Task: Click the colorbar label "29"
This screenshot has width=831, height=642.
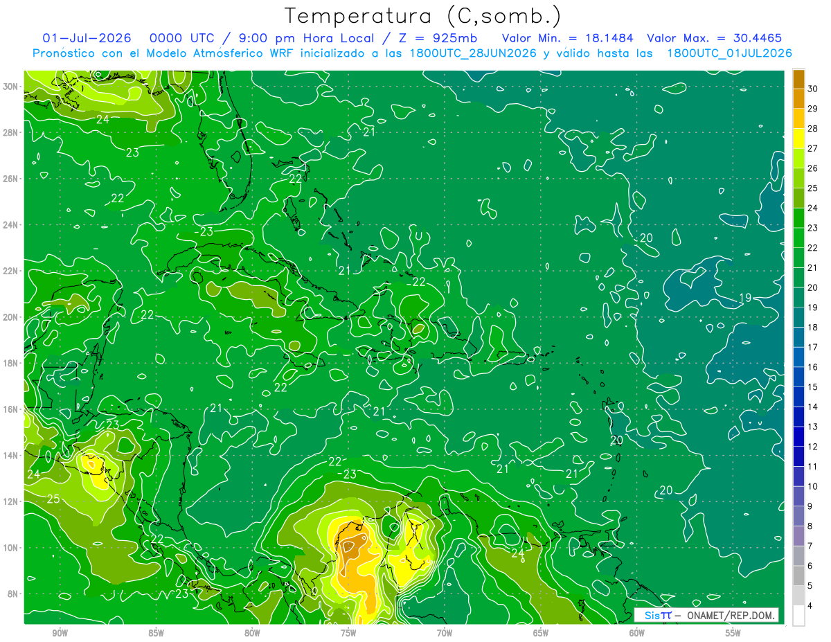Action: coord(813,108)
